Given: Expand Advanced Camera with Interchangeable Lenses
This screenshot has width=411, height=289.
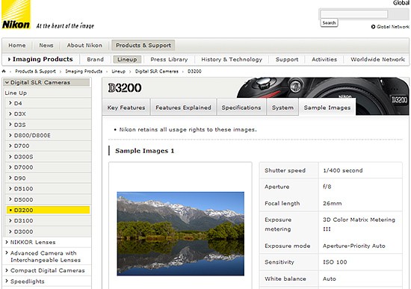Looking at the screenshot, I should (46, 256).
